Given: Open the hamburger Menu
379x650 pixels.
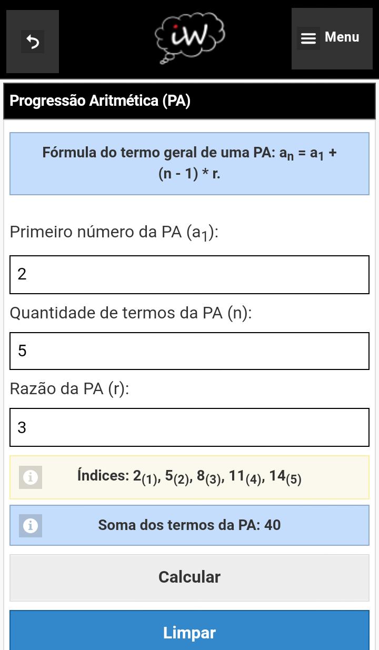Looking at the screenshot, I should [x=332, y=38].
